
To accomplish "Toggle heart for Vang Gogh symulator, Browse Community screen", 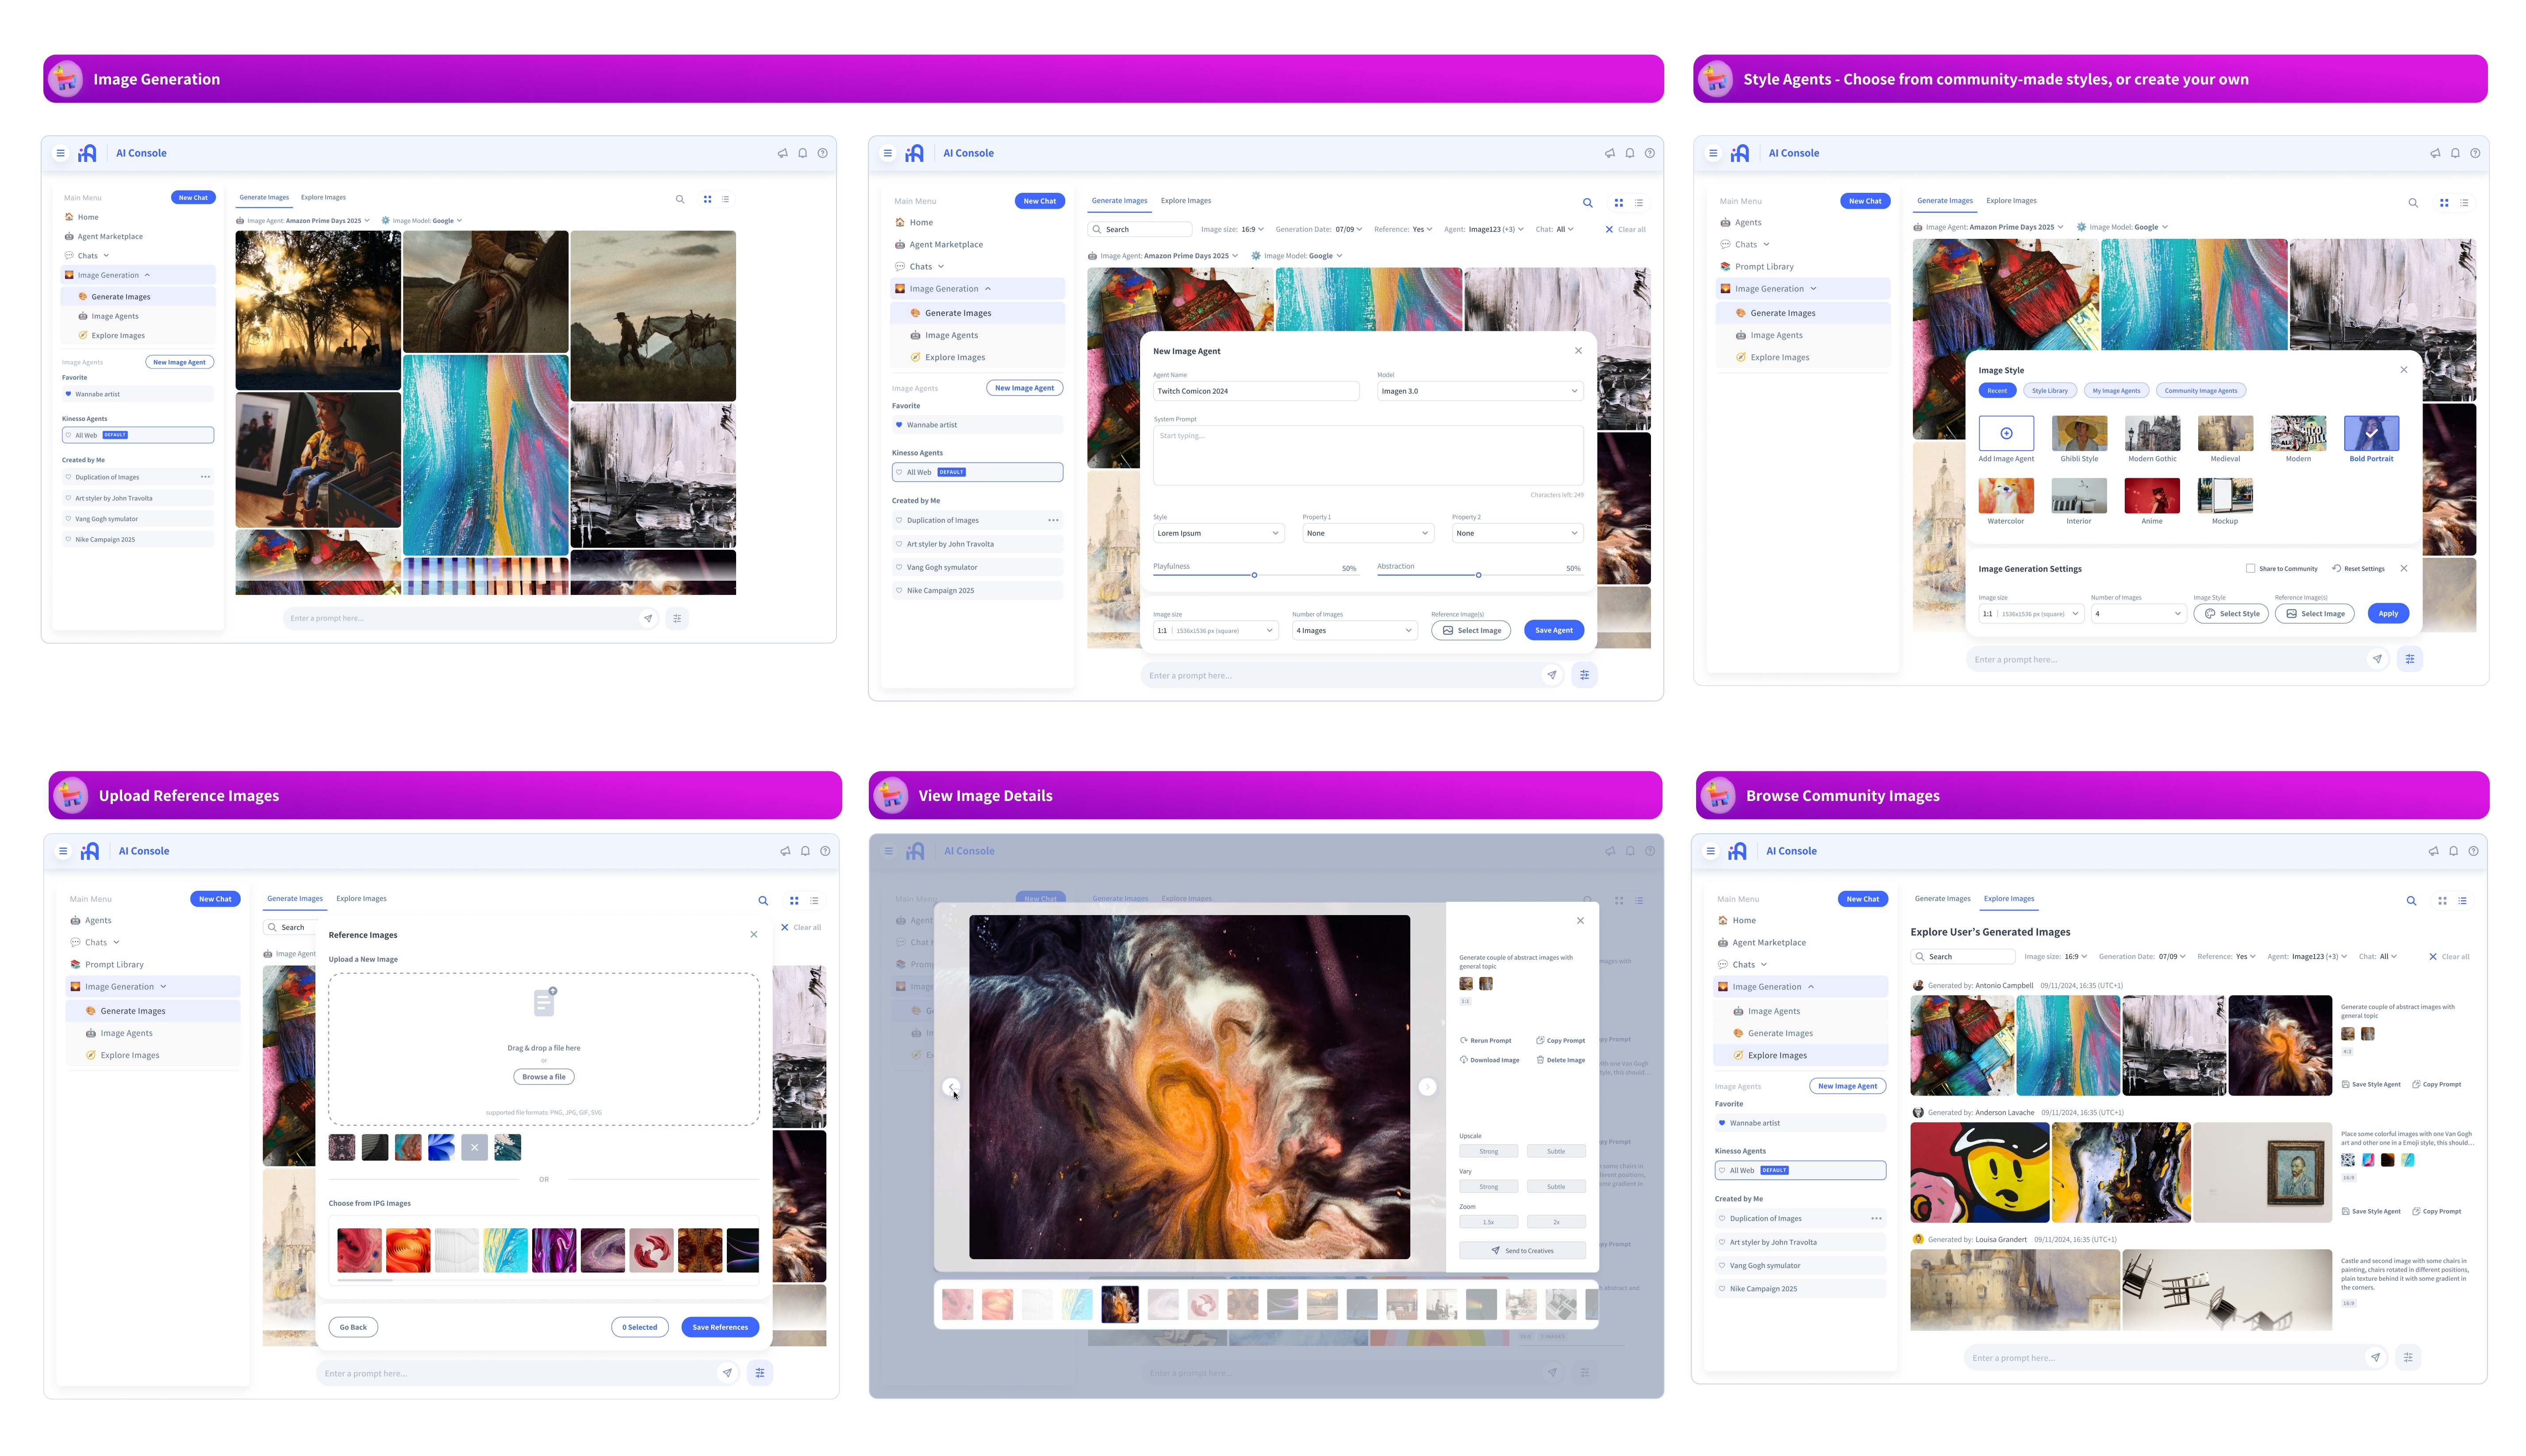I will tap(1722, 1265).
